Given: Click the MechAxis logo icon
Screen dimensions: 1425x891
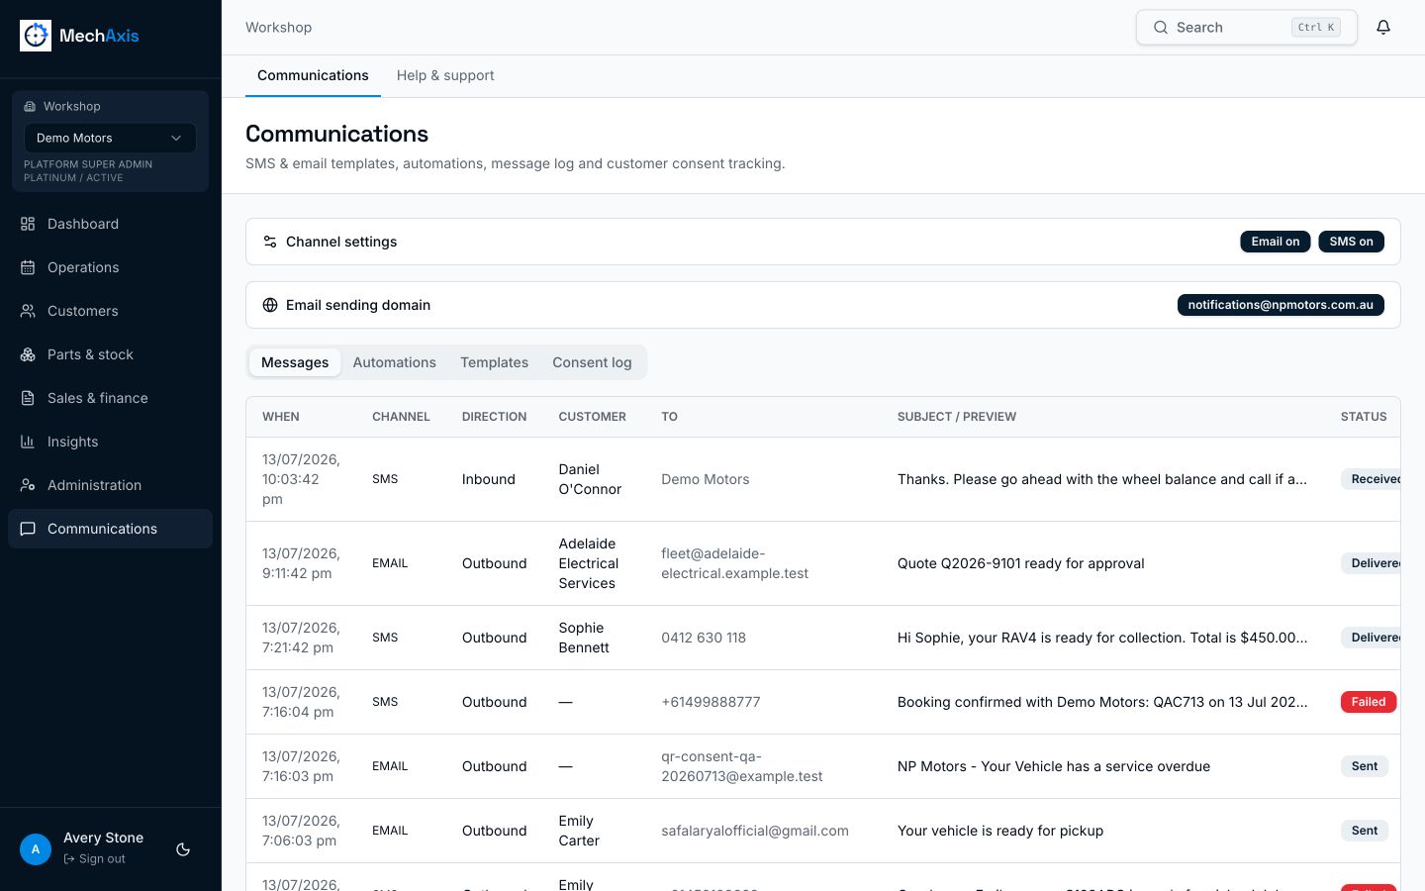Looking at the screenshot, I should pos(36,36).
